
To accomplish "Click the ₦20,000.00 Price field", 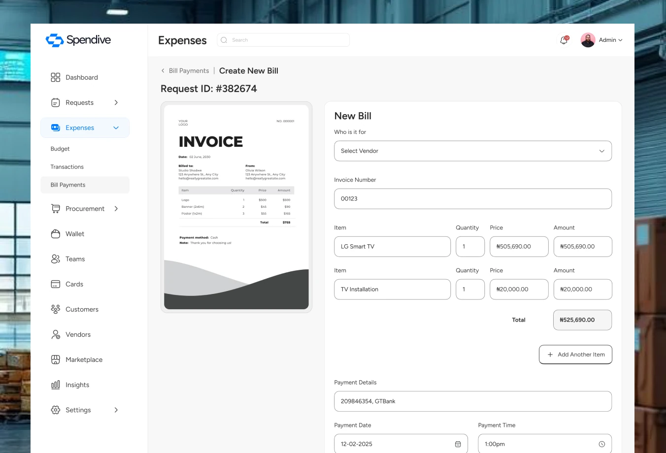I will [519, 290].
